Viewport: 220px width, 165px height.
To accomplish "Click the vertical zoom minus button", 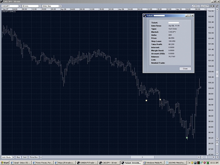I will pos(217,153).
